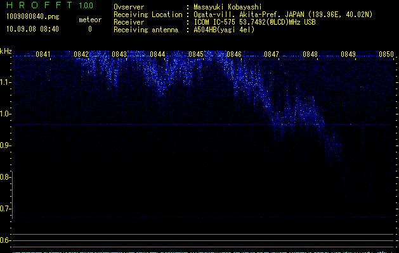
Task: Click the Receiving Location label
Action: [148, 15]
